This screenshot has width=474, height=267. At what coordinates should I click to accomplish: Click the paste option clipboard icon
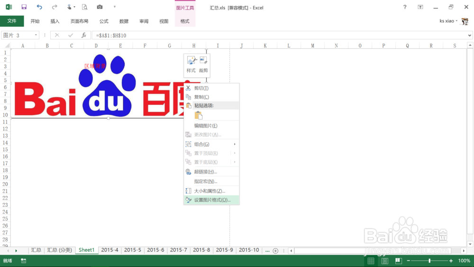click(x=199, y=116)
